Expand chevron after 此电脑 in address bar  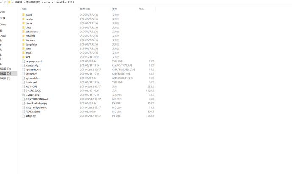(24, 3)
